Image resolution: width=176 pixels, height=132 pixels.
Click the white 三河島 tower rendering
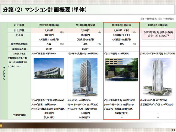click(158, 77)
